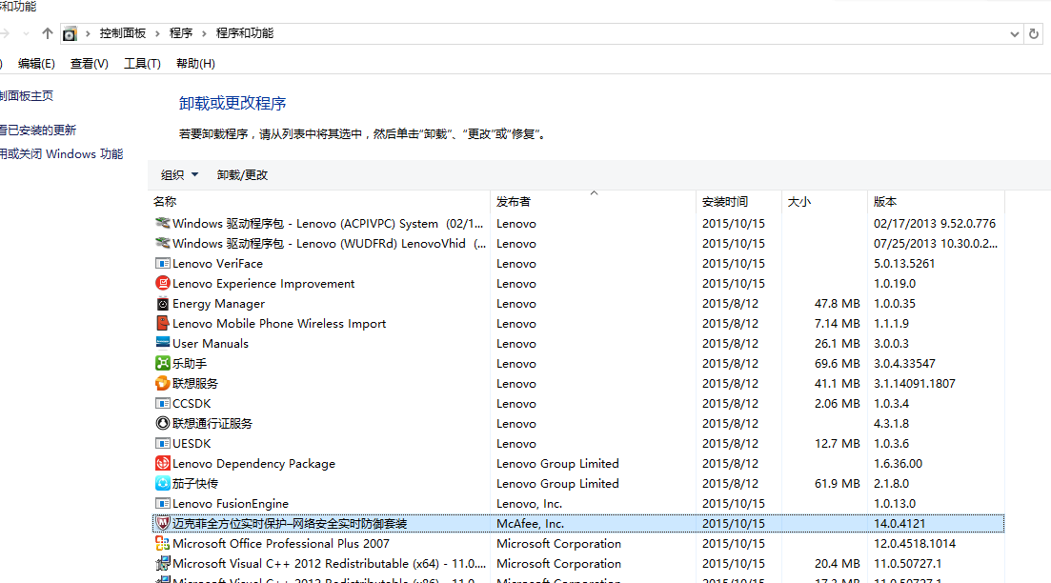Refresh the address bar view
Screen dimensions: 1051x583
point(1034,33)
